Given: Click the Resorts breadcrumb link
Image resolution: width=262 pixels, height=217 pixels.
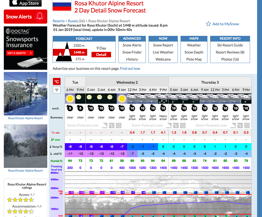Looking at the screenshot, I should tap(58, 21).
